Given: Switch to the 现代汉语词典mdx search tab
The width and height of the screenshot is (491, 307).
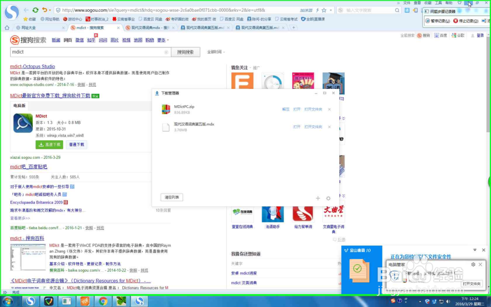Looking at the screenshot, I should click(150, 28).
